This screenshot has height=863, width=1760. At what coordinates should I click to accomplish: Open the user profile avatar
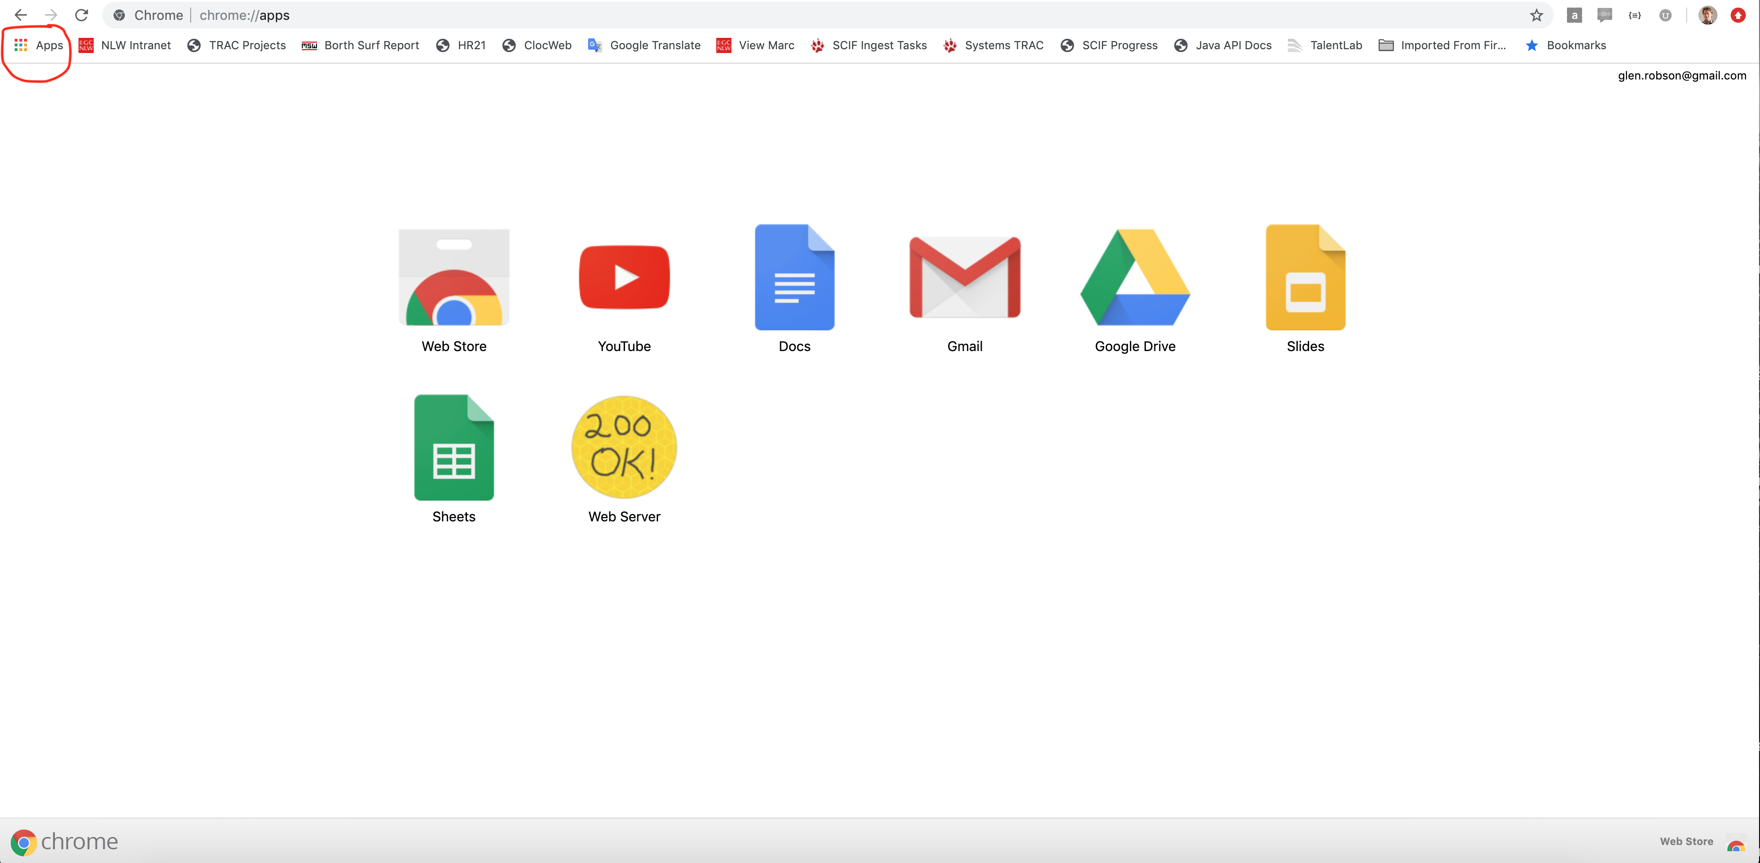click(x=1707, y=15)
